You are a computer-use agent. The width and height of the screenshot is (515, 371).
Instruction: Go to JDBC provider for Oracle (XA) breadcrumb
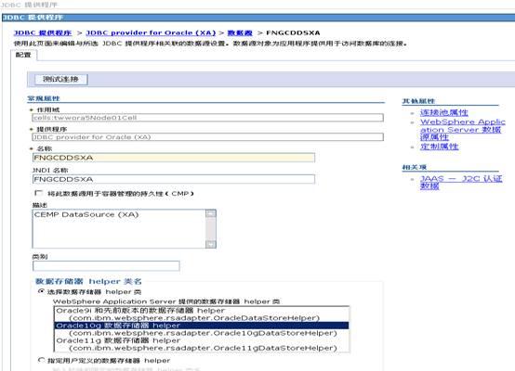pos(151,32)
